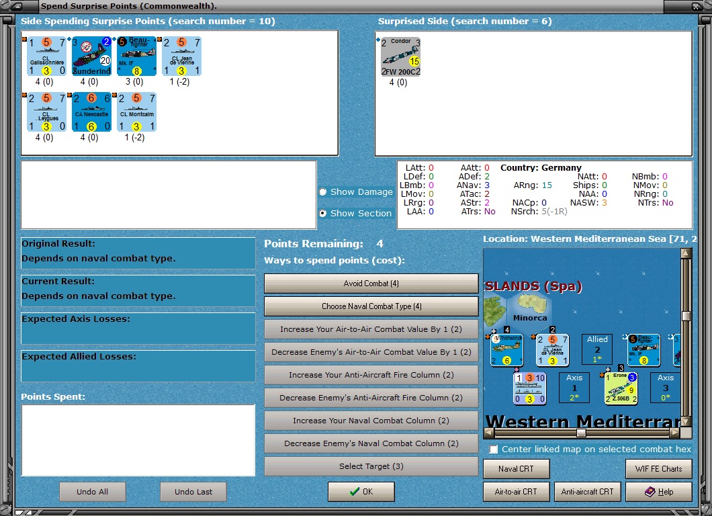Viewport: 712px width, 516px height.
Task: Click the map vertical scrollbar down arrow
Action: point(686,421)
